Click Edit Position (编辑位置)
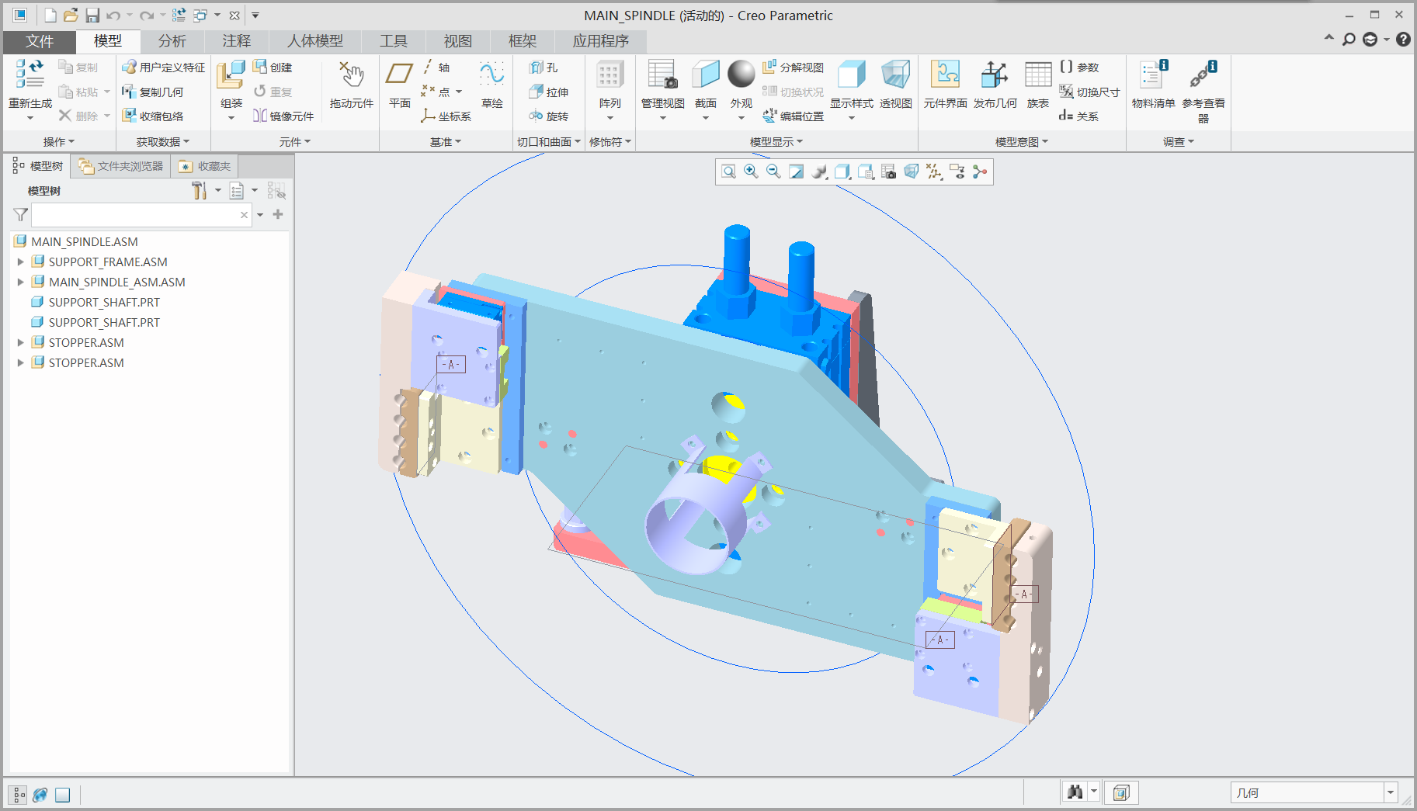Image resolution: width=1417 pixels, height=811 pixels. point(793,116)
